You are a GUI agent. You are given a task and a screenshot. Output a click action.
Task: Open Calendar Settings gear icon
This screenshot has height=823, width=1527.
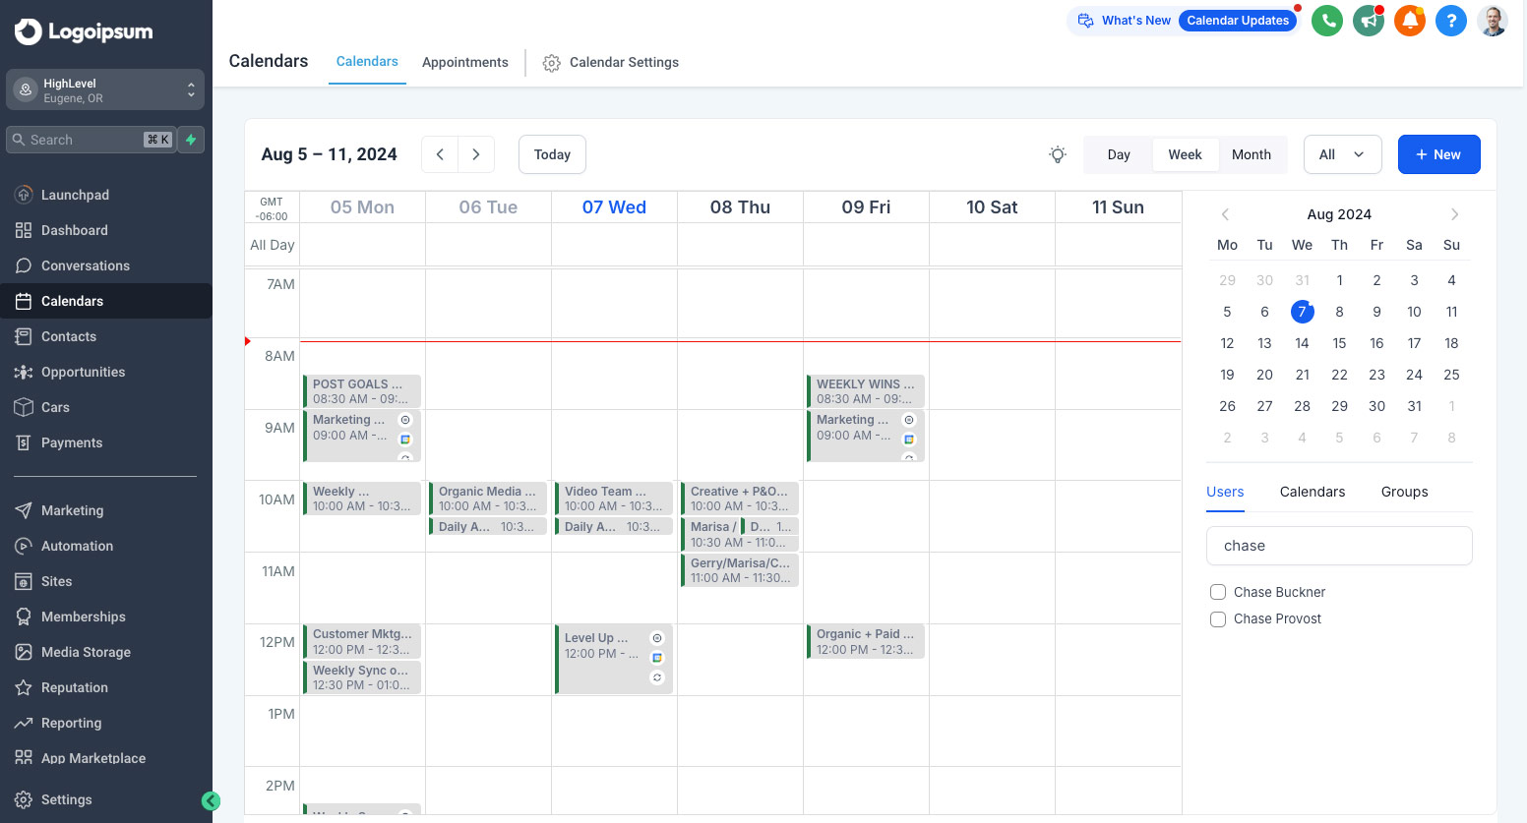(552, 63)
